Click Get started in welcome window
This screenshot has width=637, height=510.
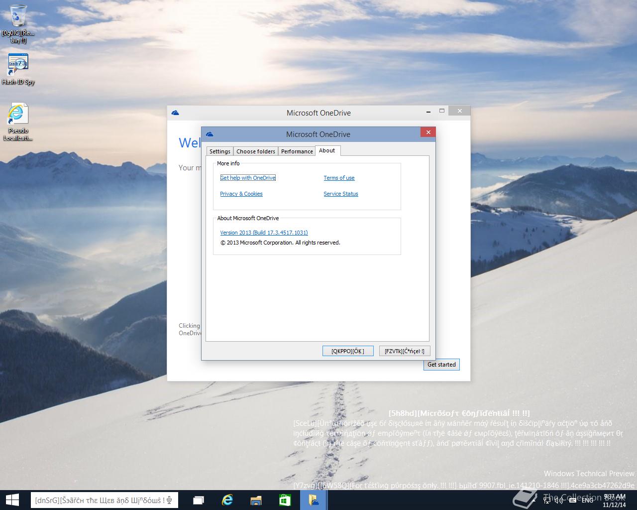[x=441, y=365]
